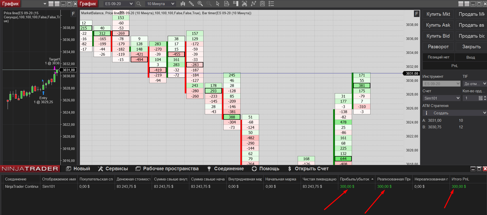487x215 pixels.
Task: Open the Помощь menu
Action: [265, 169]
